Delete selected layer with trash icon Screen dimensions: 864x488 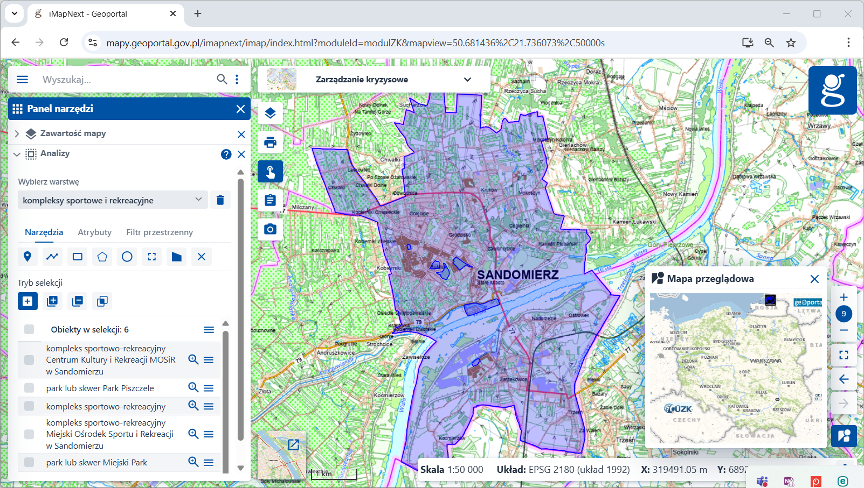220,200
